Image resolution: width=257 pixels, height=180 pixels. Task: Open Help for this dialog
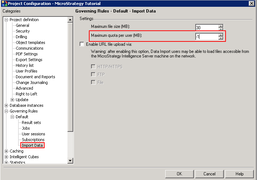pyautogui.click(x=240, y=174)
